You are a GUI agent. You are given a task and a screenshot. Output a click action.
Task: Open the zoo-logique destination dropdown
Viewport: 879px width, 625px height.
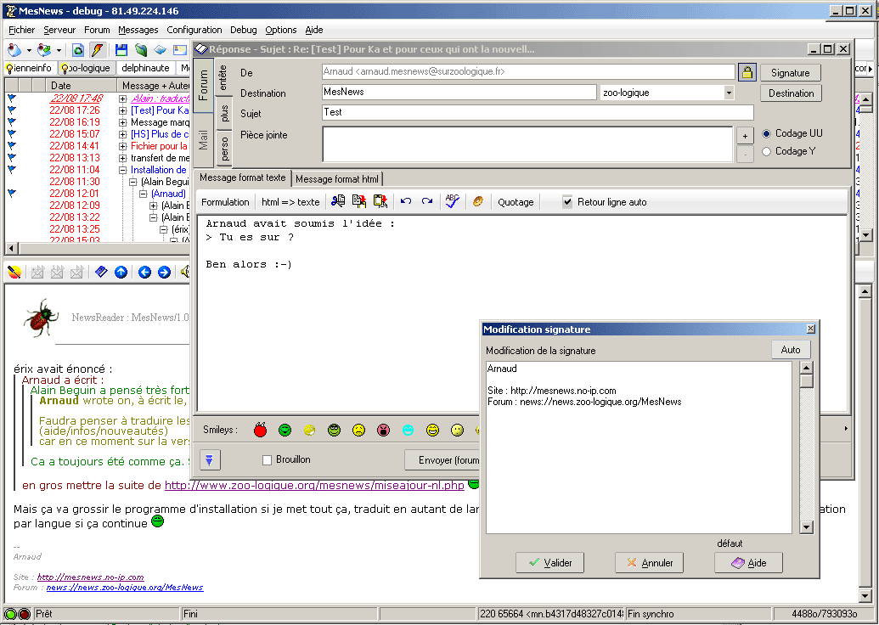pyautogui.click(x=728, y=93)
